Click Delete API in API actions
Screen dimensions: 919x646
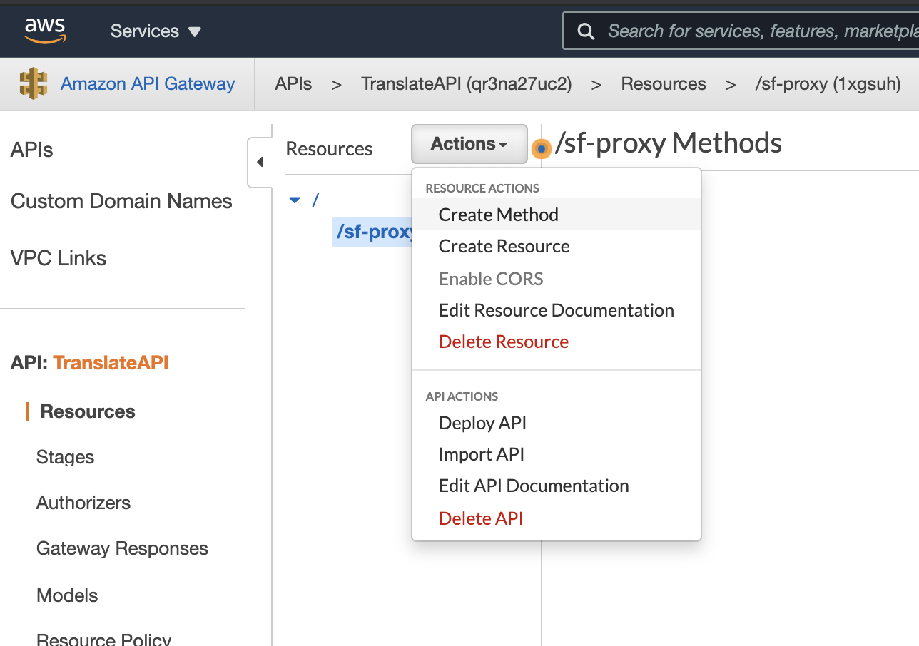[x=480, y=518]
